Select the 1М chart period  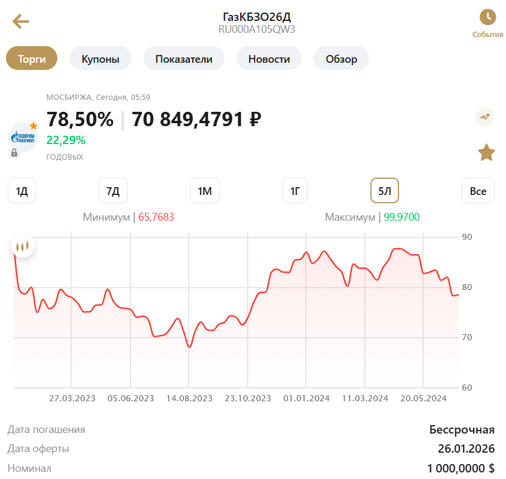click(205, 191)
